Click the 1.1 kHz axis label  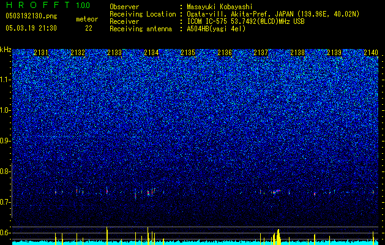coord(4,80)
